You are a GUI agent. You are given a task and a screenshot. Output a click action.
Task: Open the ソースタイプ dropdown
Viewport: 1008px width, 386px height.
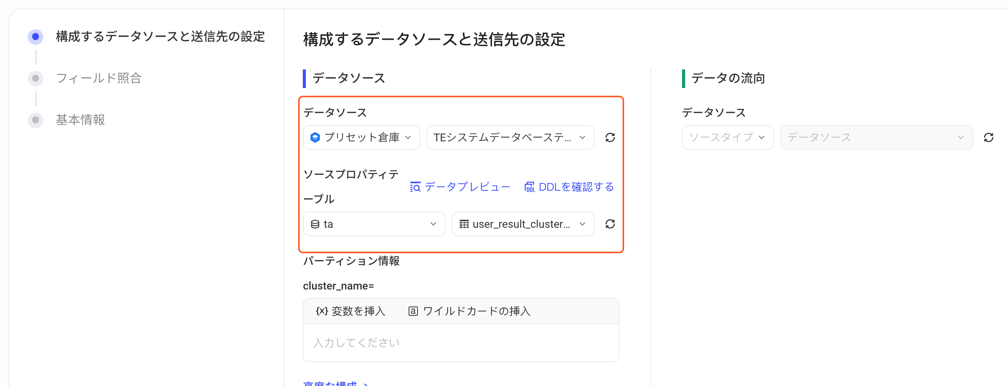(x=728, y=137)
